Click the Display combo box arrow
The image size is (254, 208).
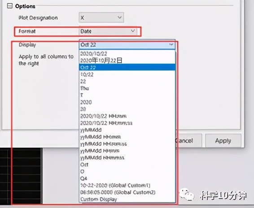(171, 44)
